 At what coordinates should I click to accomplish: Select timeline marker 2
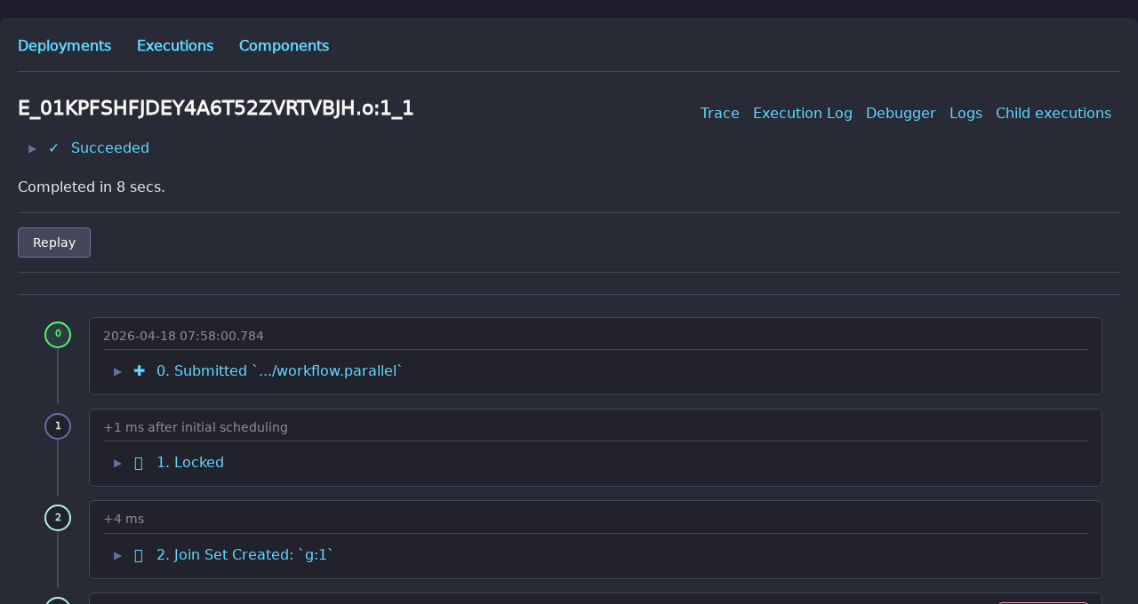point(58,518)
